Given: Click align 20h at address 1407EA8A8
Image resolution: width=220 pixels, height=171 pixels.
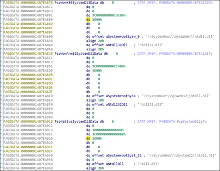Looking at the screenshot, I should coord(95,49).
